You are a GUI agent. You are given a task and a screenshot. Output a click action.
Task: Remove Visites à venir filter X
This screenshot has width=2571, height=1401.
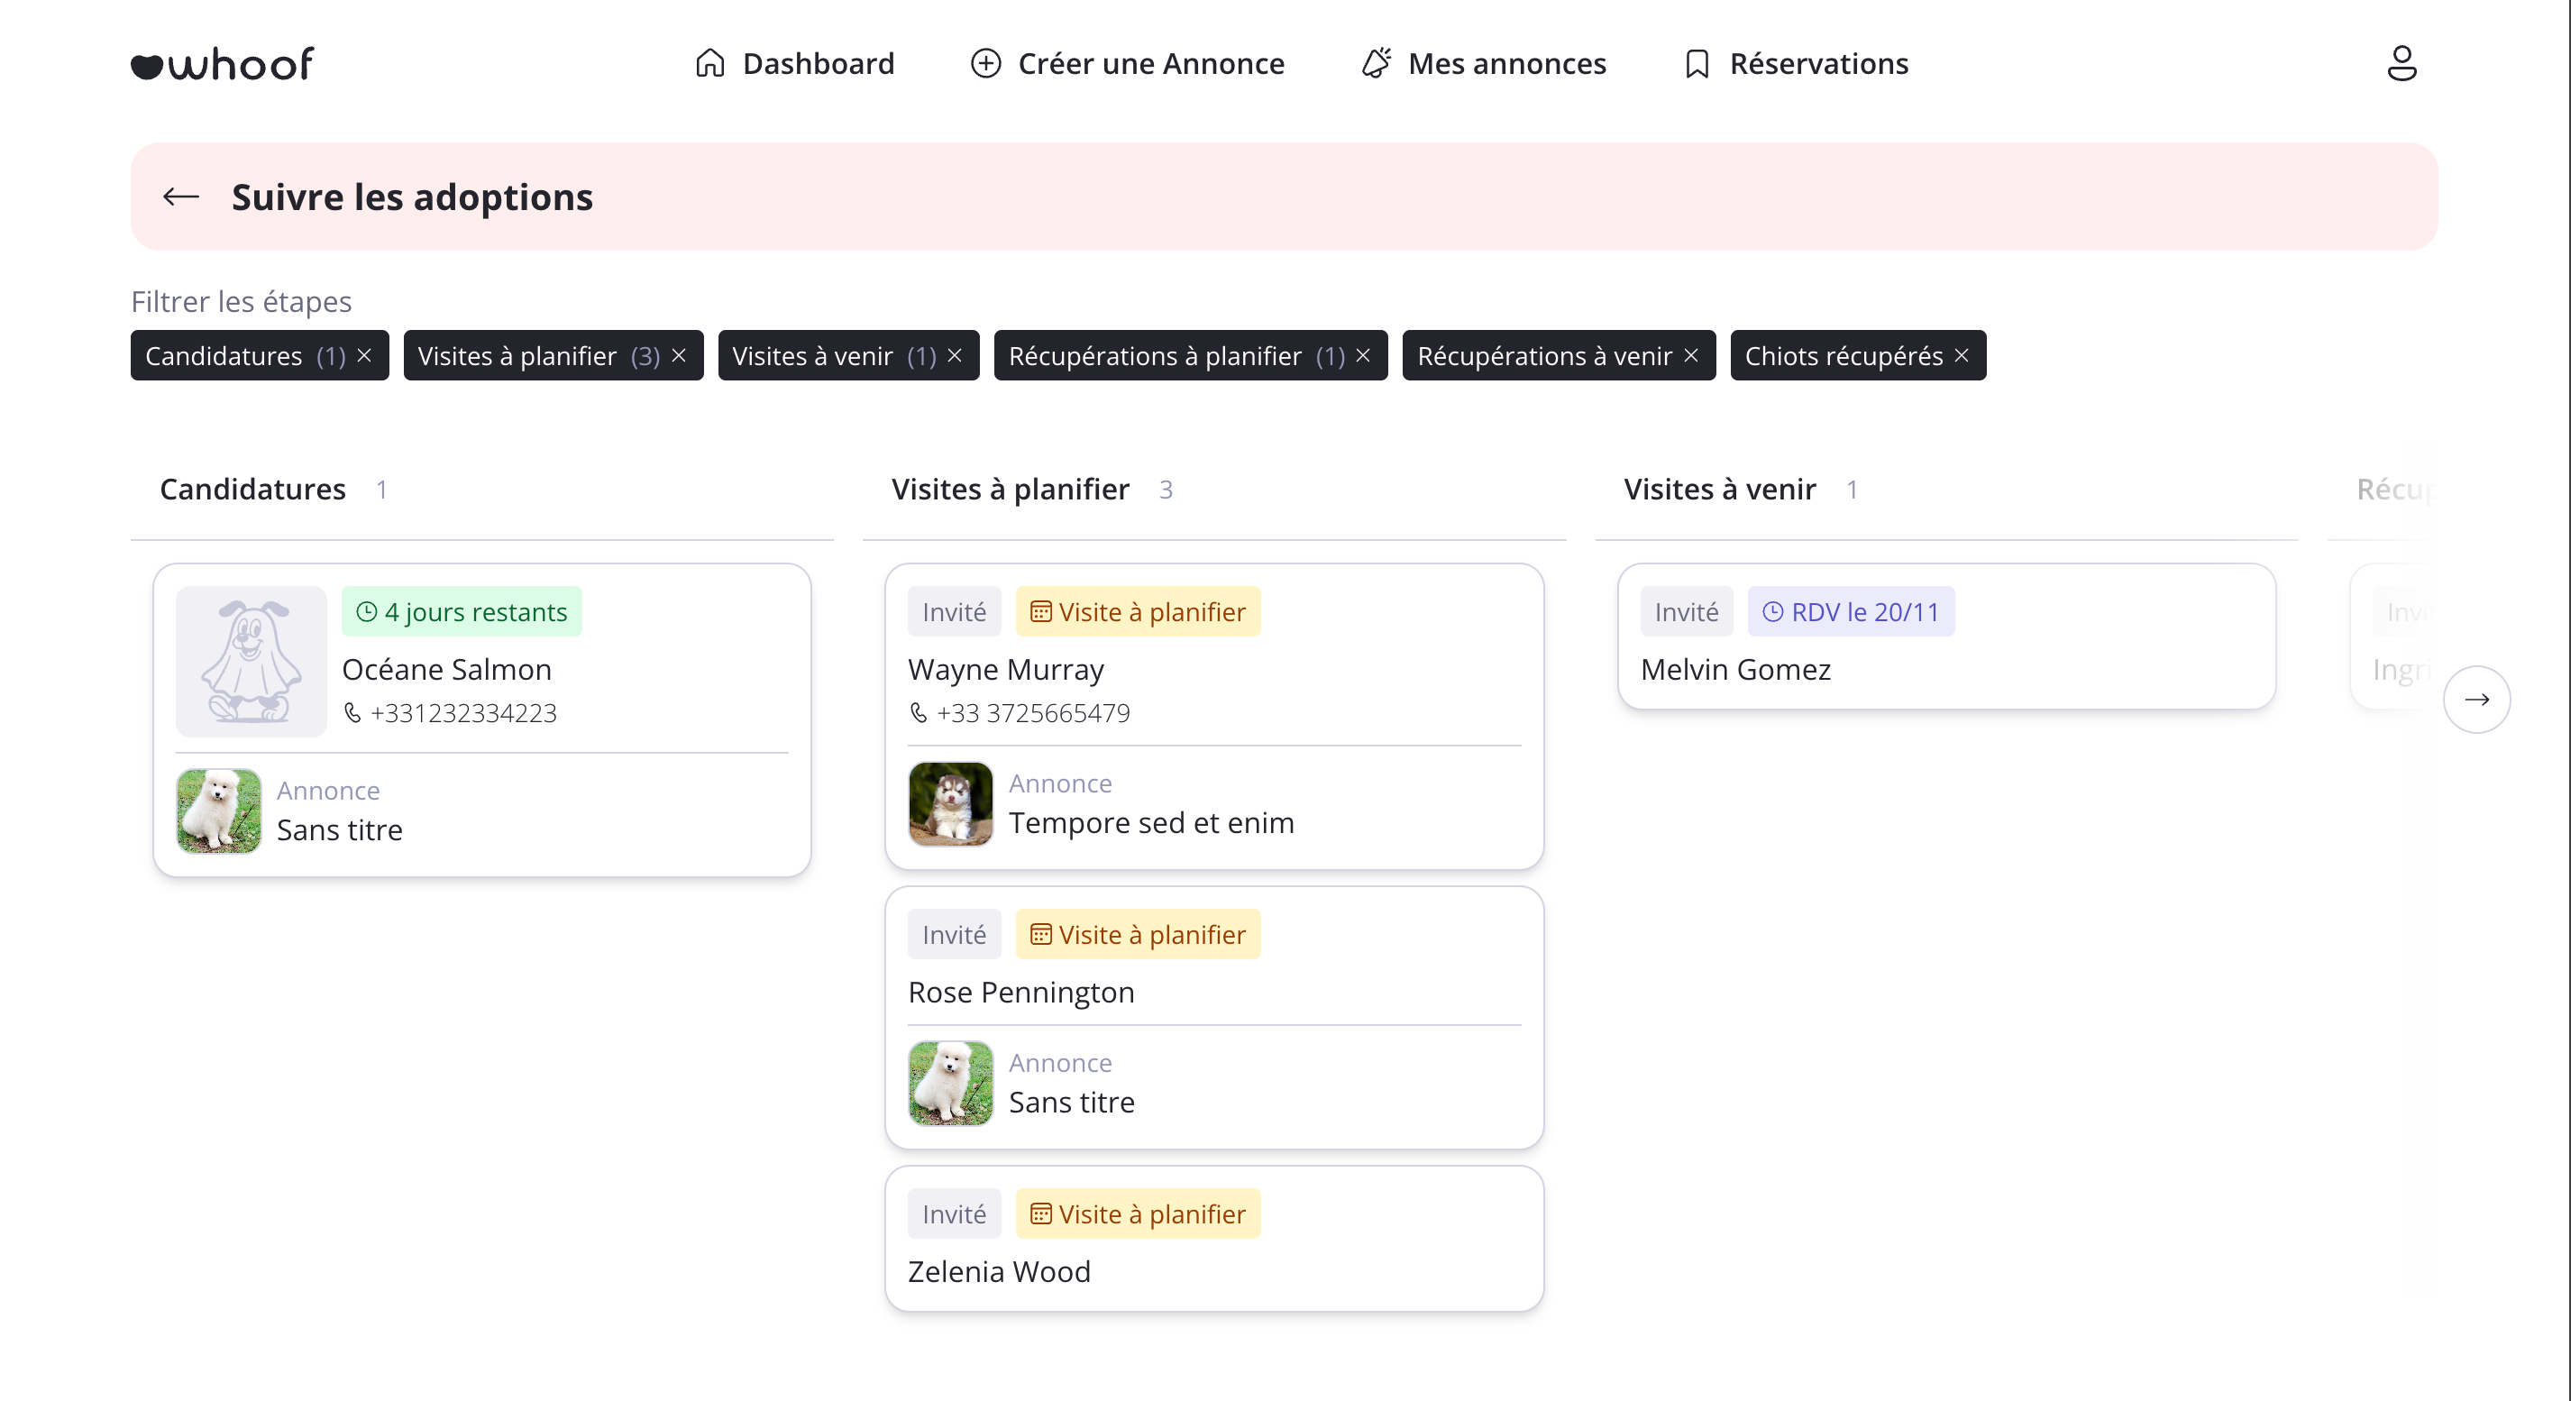point(954,355)
